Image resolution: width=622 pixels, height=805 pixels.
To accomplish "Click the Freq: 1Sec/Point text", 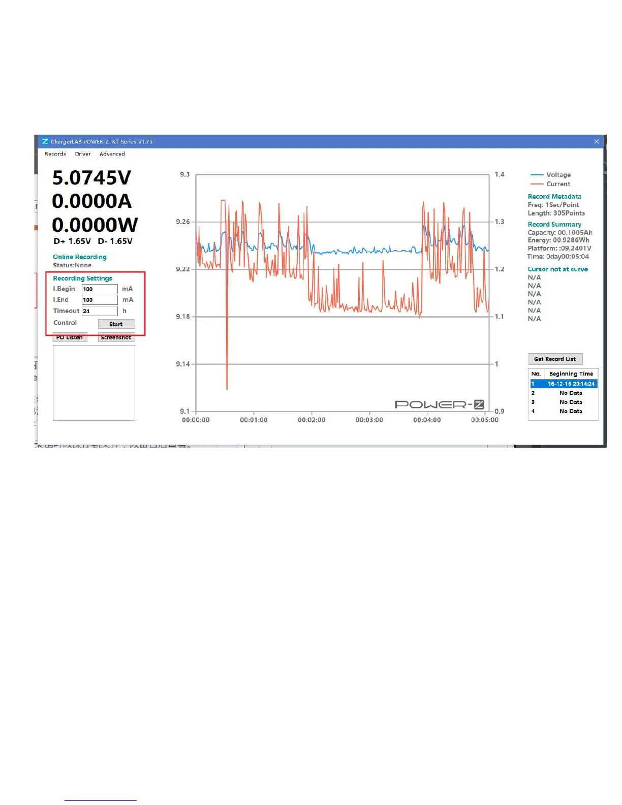I will coord(553,205).
